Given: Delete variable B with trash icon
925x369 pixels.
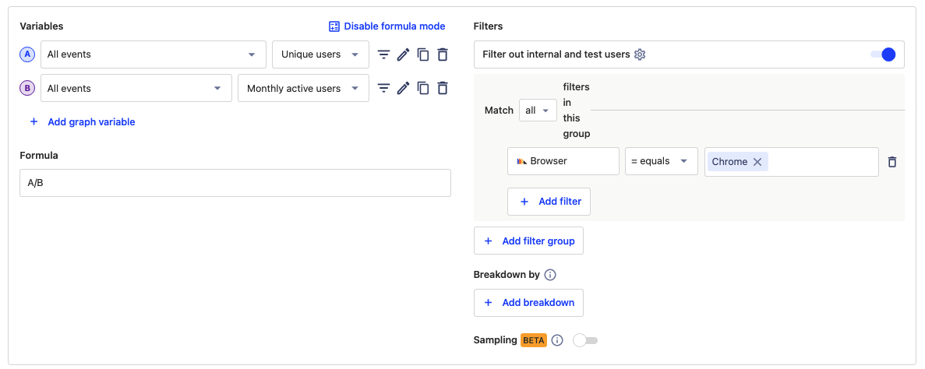Looking at the screenshot, I should click(443, 88).
